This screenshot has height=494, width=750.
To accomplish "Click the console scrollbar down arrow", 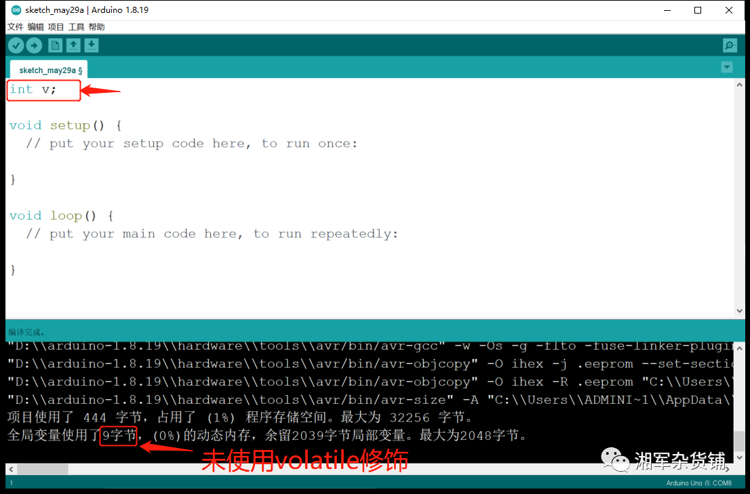I will [x=739, y=457].
